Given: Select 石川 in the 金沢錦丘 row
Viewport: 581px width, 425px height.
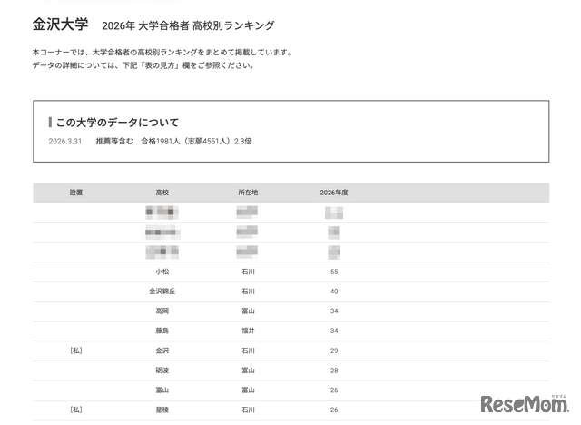Looking at the screenshot, I should point(248,292).
